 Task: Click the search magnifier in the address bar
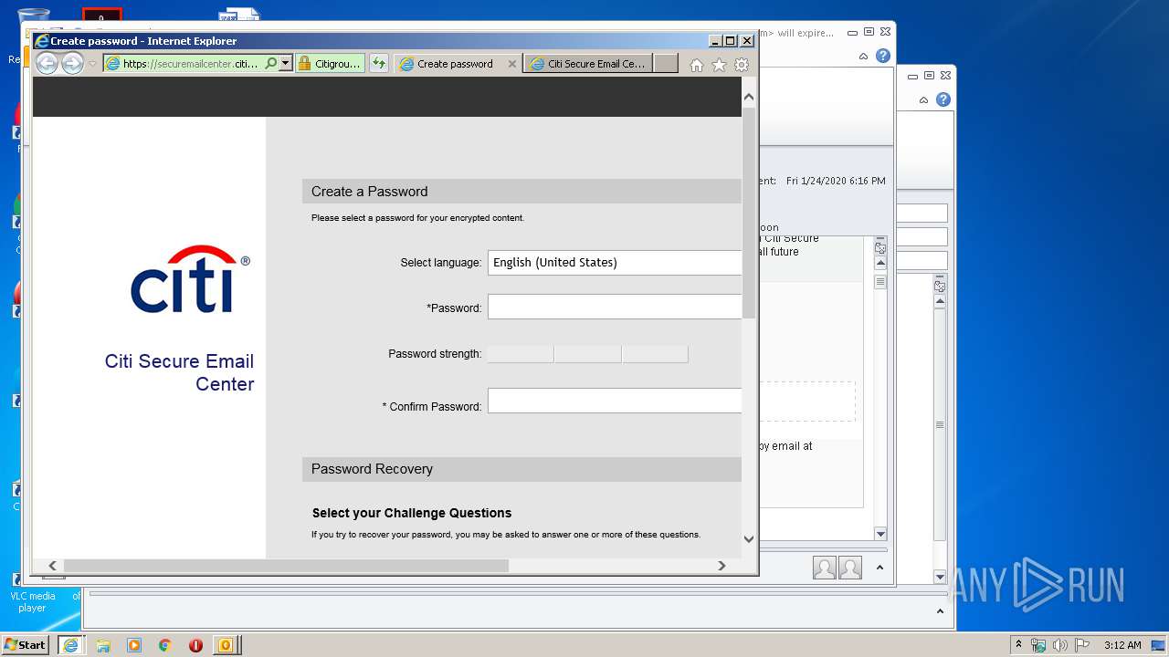click(x=270, y=63)
